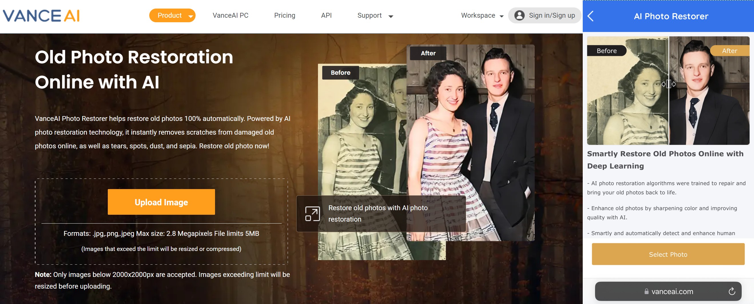Expand the Support dropdown
The width and height of the screenshot is (754, 304).
(x=375, y=15)
